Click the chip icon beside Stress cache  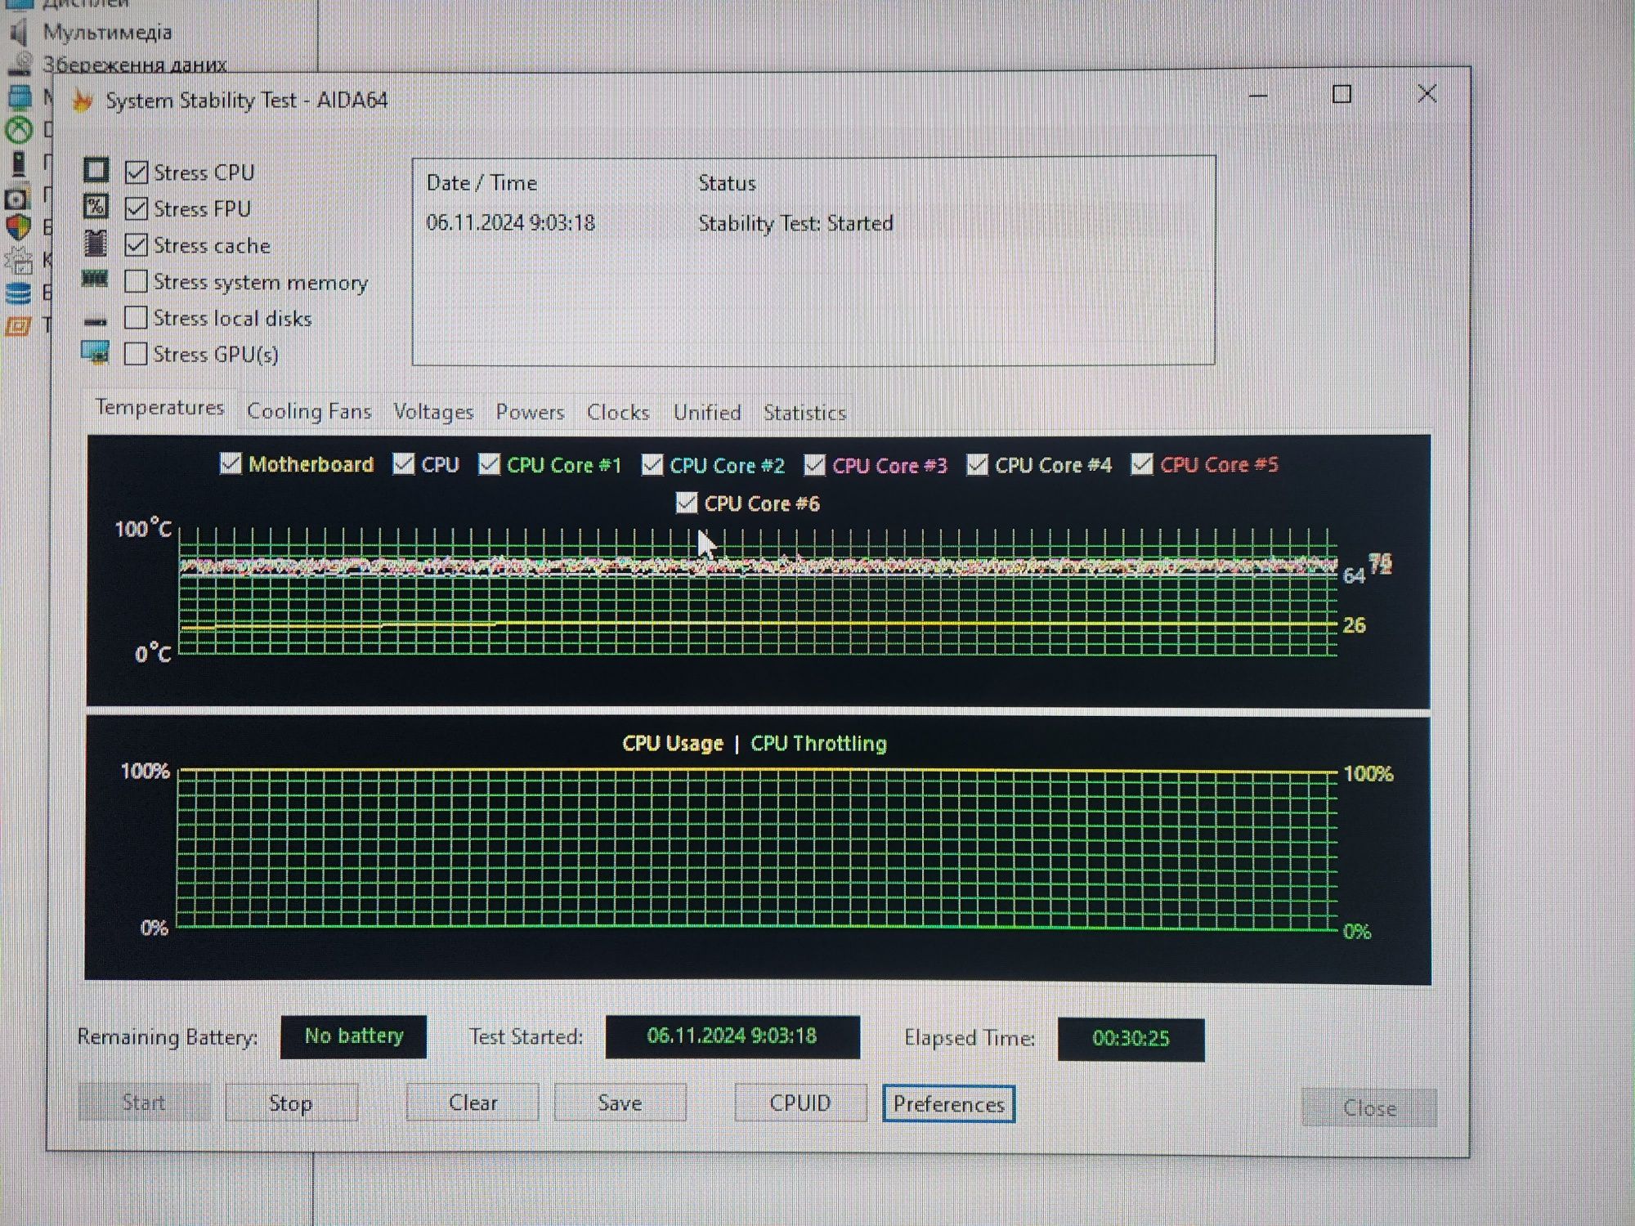click(x=96, y=243)
